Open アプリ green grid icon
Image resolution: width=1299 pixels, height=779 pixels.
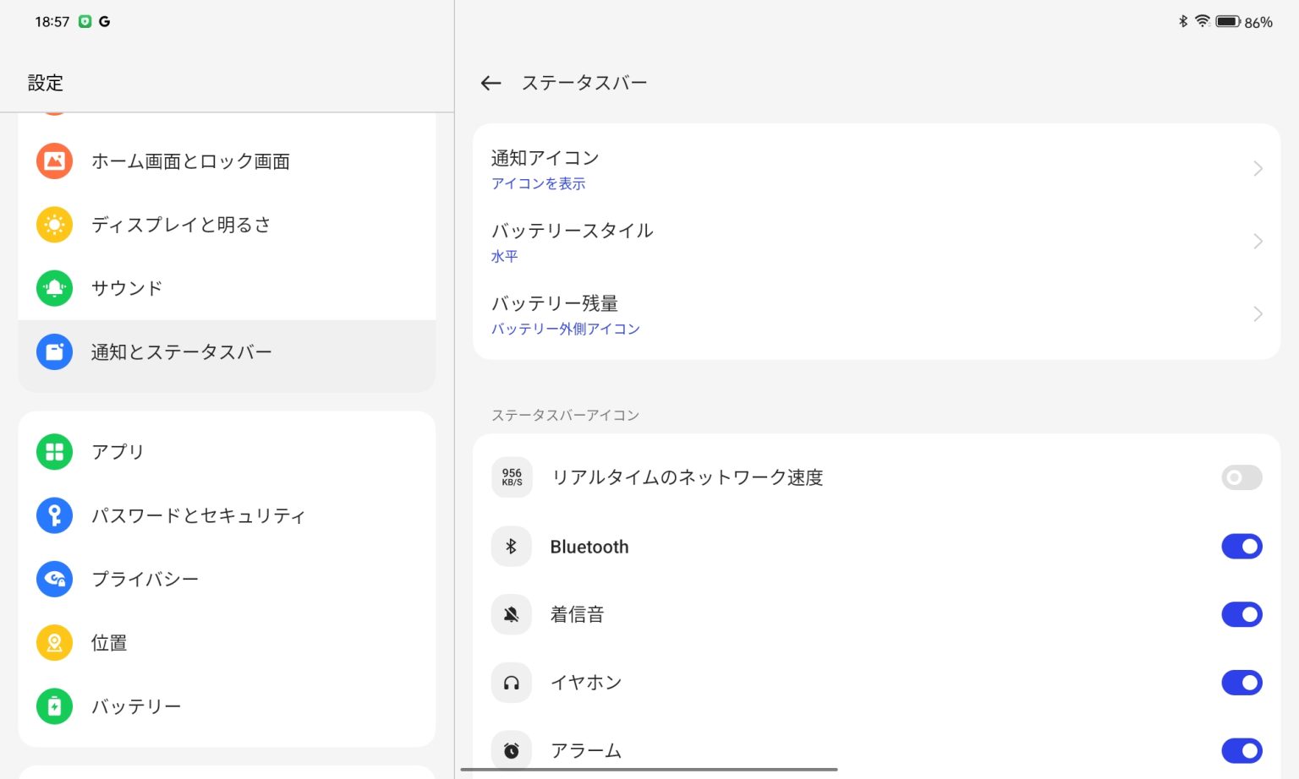tap(54, 452)
